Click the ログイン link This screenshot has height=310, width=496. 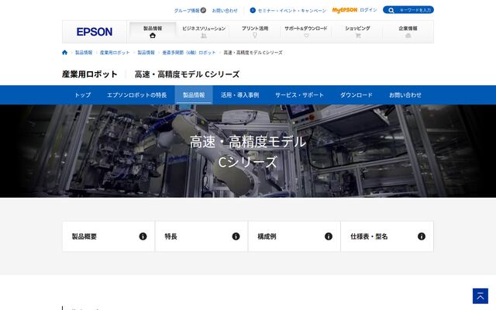[368, 10]
